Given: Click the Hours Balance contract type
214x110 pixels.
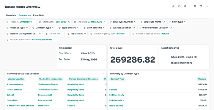Looking at the screenshot, I should pyautogui.click(x=116, y=106).
